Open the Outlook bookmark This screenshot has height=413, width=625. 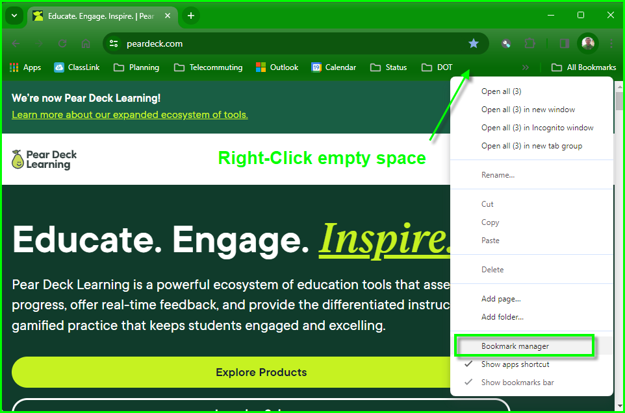[277, 67]
